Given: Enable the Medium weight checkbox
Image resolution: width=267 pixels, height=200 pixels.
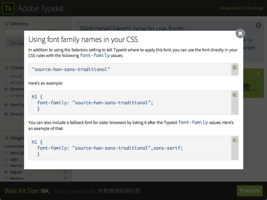Looking at the screenshot, I should click(x=6, y=178).
